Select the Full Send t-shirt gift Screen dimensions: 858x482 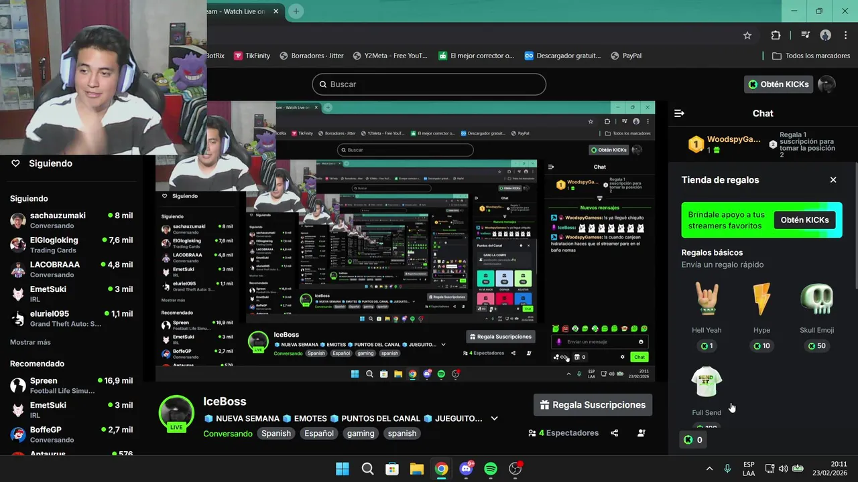coord(707,382)
